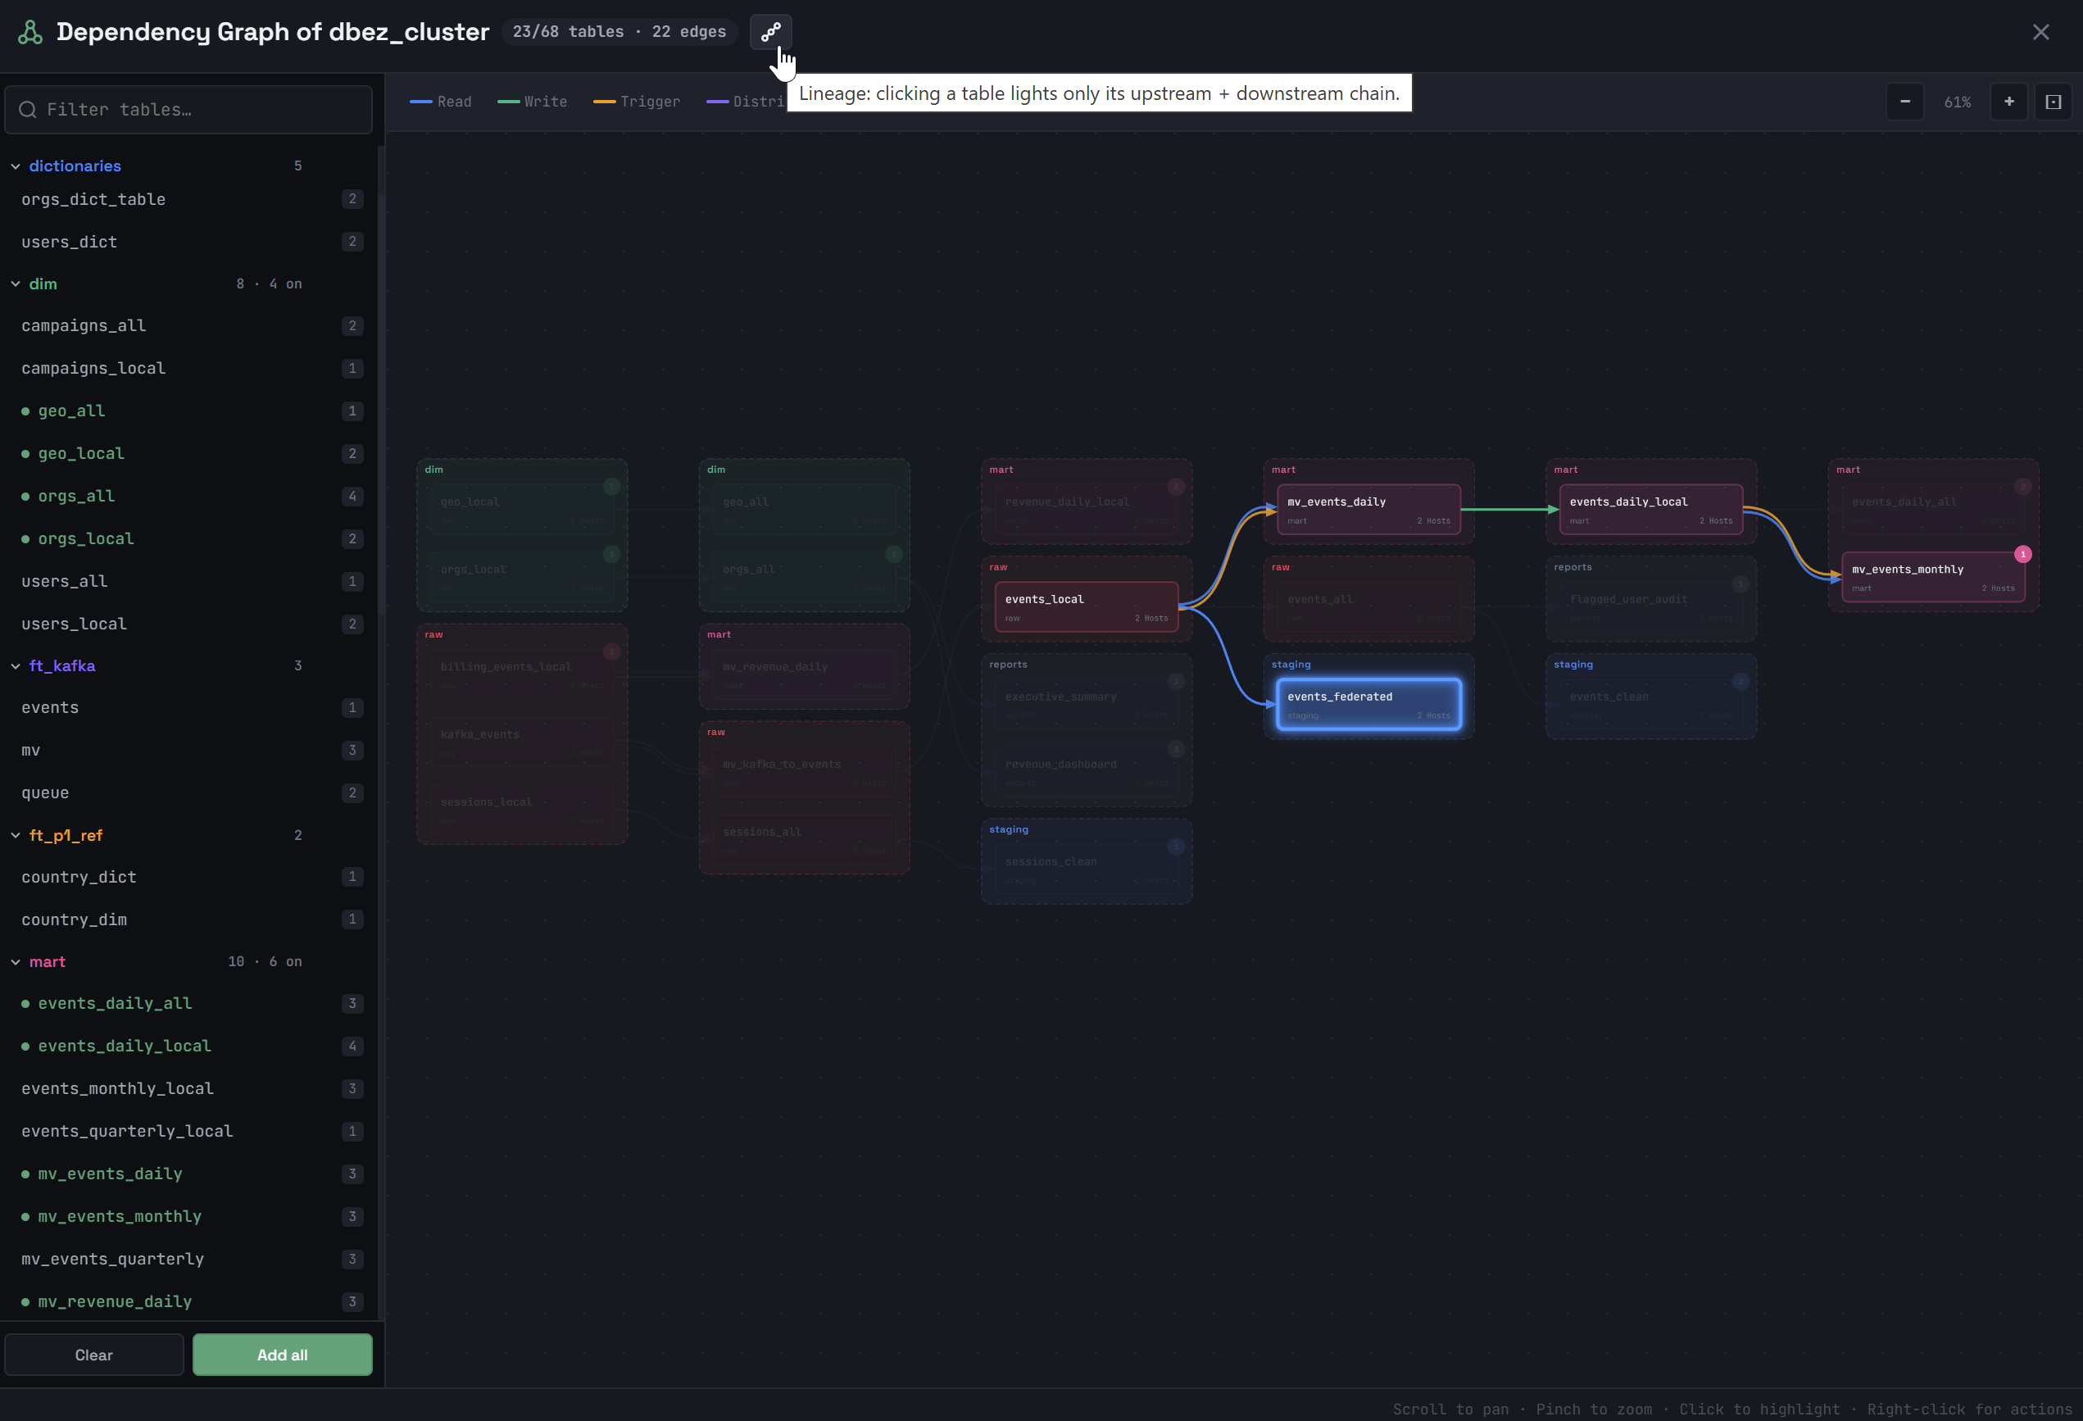2083x1421 pixels.
Task: Click the fit-to-view icon button
Action: 2054,102
